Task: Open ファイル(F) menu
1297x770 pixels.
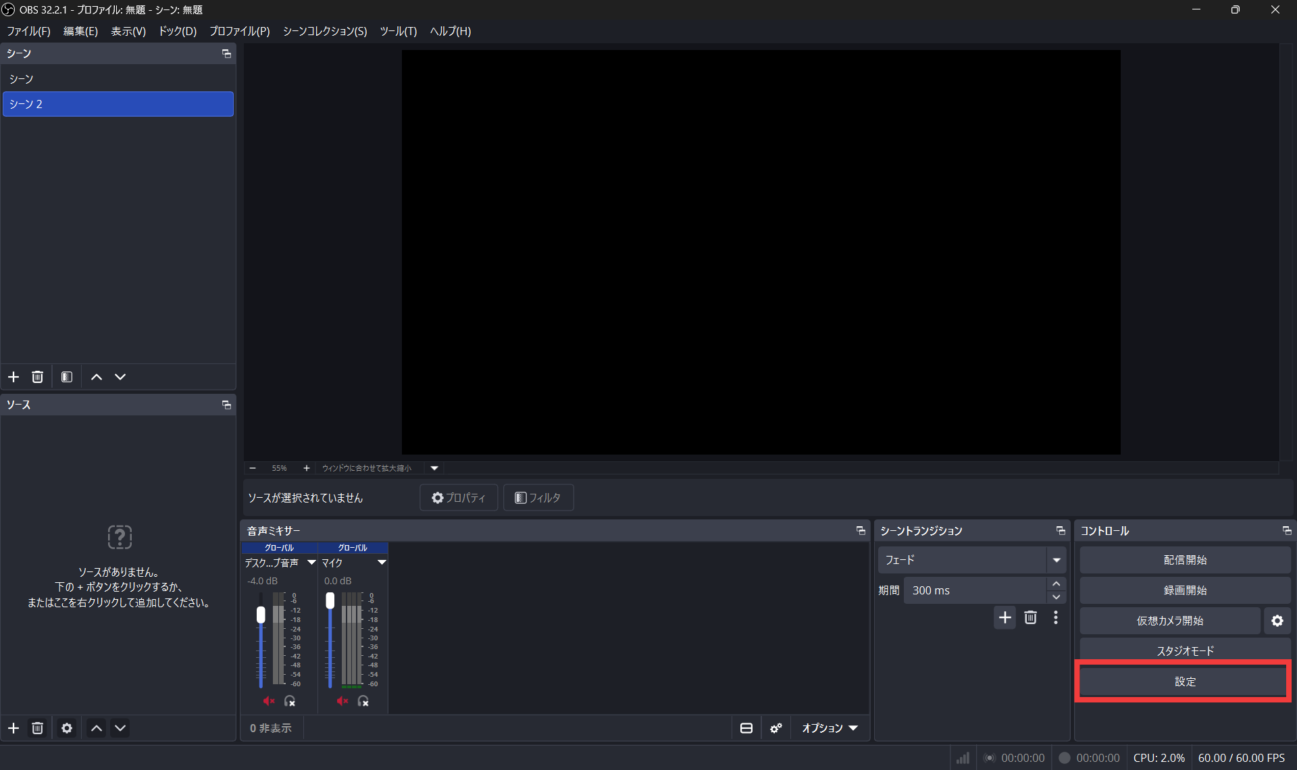Action: click(x=28, y=31)
